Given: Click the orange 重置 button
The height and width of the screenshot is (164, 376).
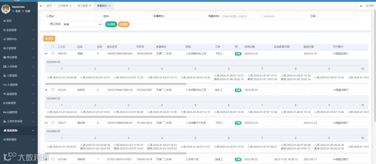Looking at the screenshot, I should tap(124, 24).
